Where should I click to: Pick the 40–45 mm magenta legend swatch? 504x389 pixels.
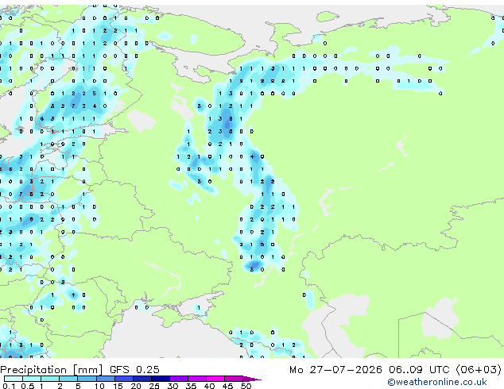click(215, 379)
